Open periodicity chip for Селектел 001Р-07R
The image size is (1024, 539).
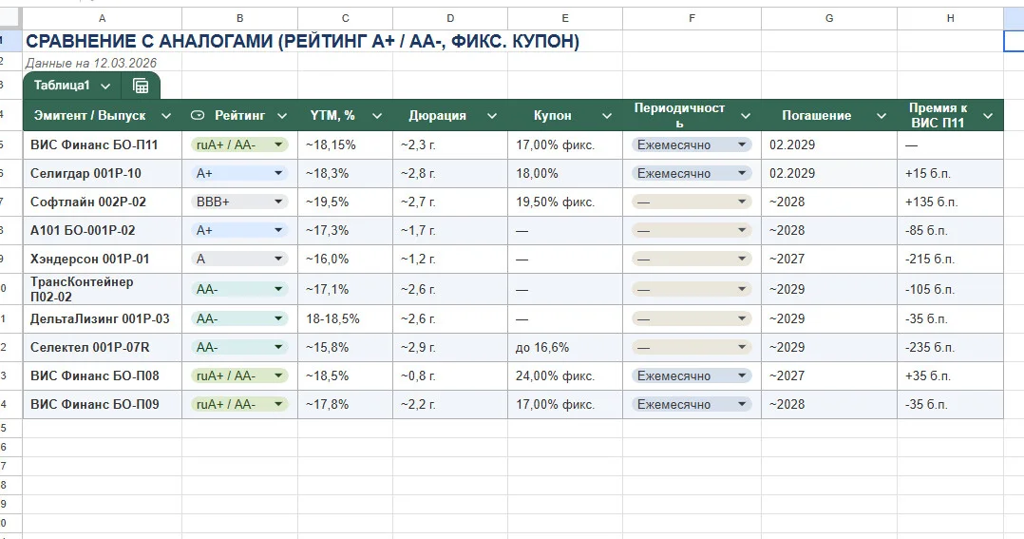click(692, 348)
